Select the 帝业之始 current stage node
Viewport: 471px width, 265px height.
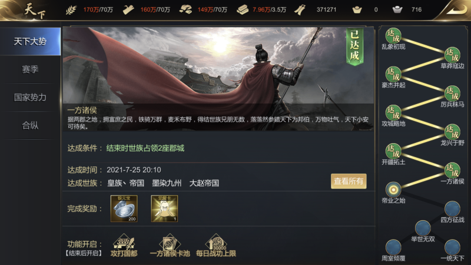tap(393, 190)
